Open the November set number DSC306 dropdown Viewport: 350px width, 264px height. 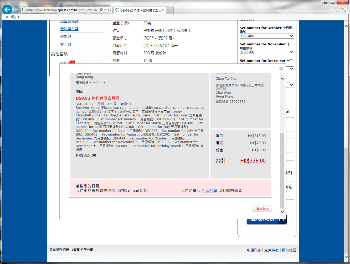point(267,52)
